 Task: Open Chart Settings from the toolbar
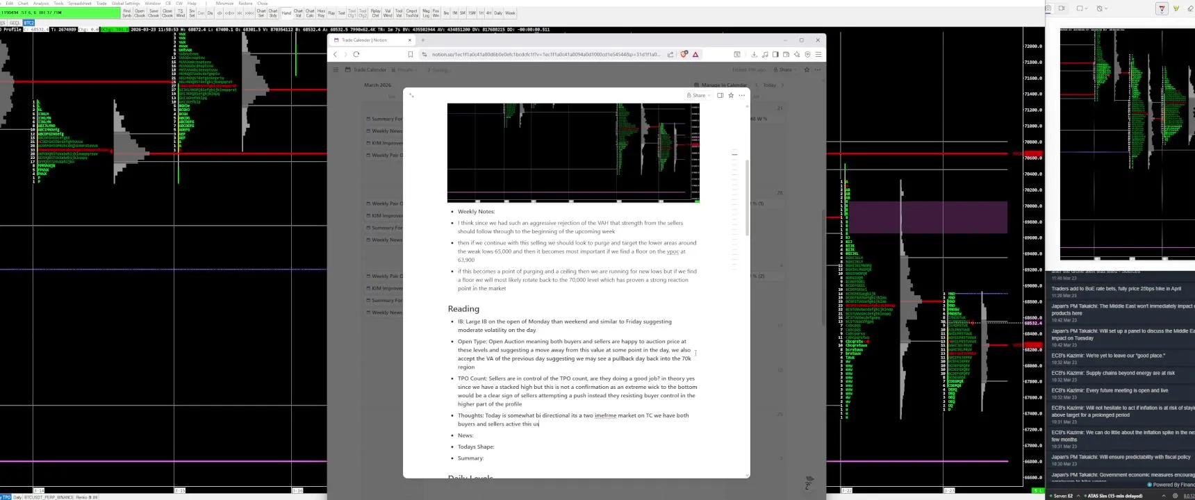[x=261, y=12]
